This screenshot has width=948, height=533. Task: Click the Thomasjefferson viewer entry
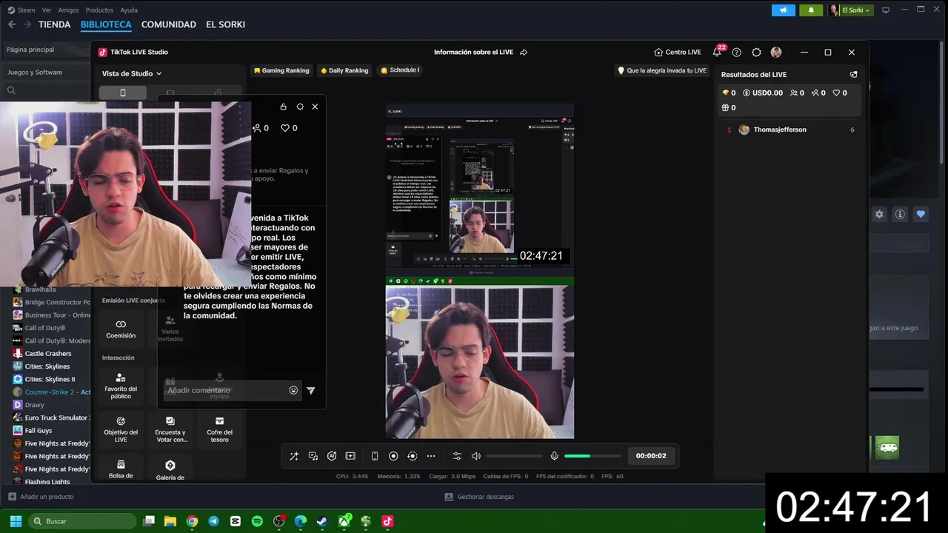point(790,130)
